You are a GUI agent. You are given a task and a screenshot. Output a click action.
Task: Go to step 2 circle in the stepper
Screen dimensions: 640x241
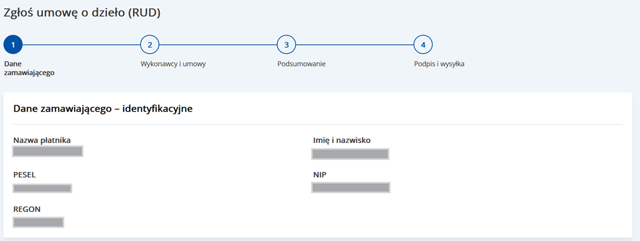(x=149, y=45)
